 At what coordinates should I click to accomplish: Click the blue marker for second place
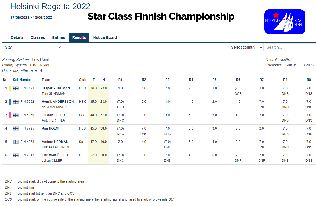click(x=10, y=102)
